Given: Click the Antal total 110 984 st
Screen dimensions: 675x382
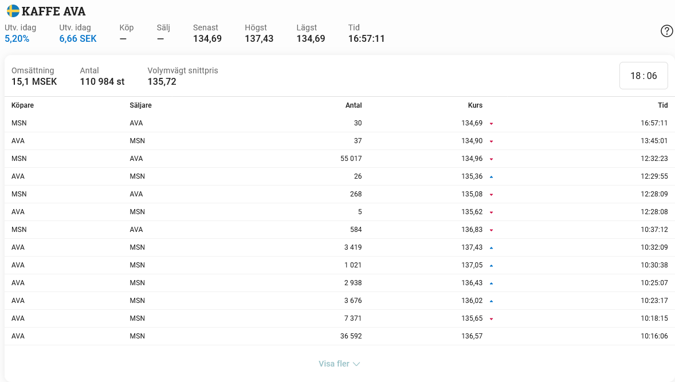Looking at the screenshot, I should click(x=102, y=82).
